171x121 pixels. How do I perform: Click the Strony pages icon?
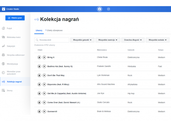[x=3, y=90]
